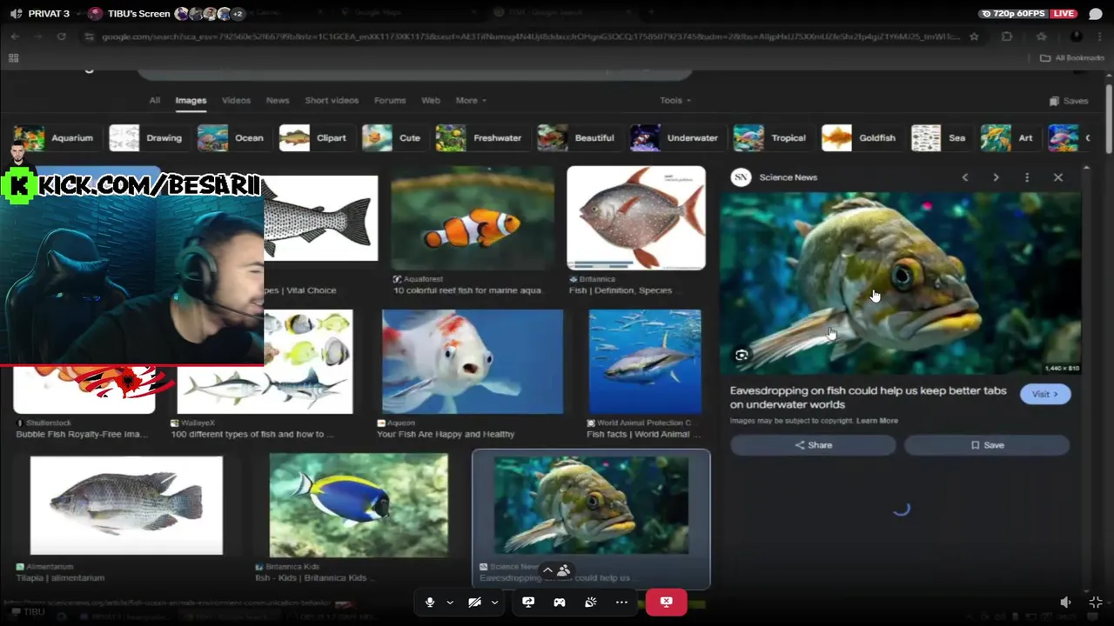Show participants with the people icon
The width and height of the screenshot is (1114, 626).
pyautogui.click(x=563, y=570)
